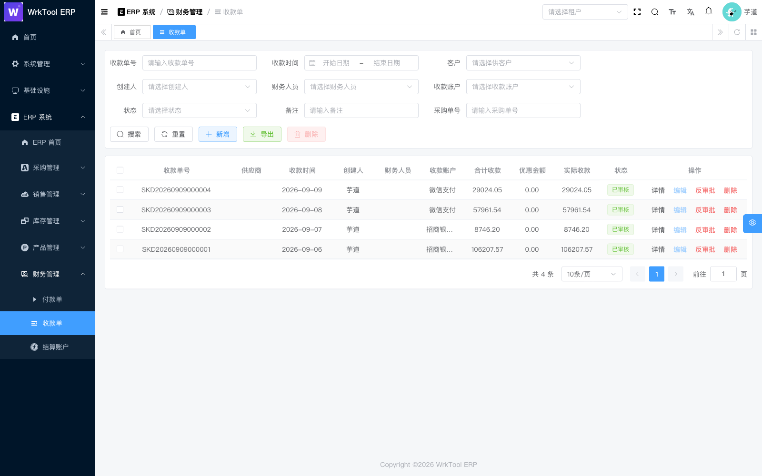Image resolution: width=762 pixels, height=476 pixels.
Task: Refresh the current tab with reload icon
Action: pyautogui.click(x=737, y=32)
